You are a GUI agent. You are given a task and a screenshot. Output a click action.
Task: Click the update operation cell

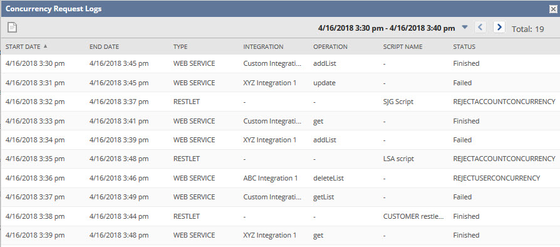coord(324,83)
